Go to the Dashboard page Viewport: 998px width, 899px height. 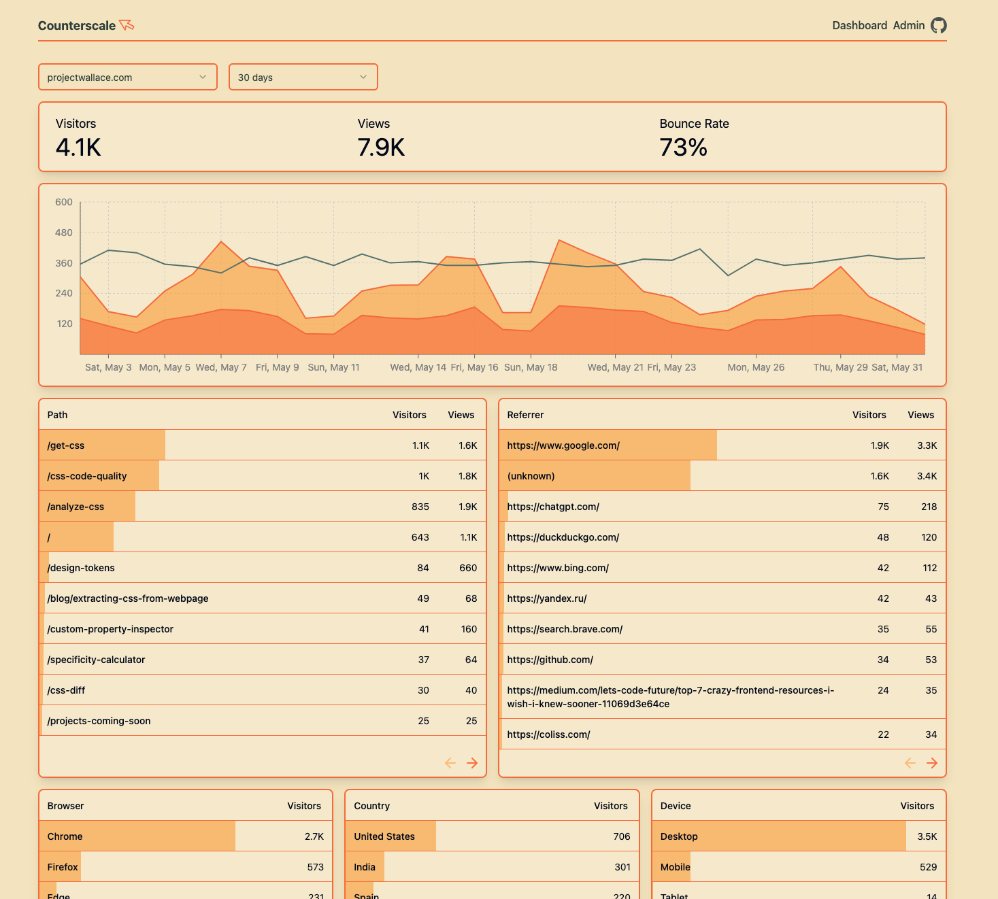point(859,25)
